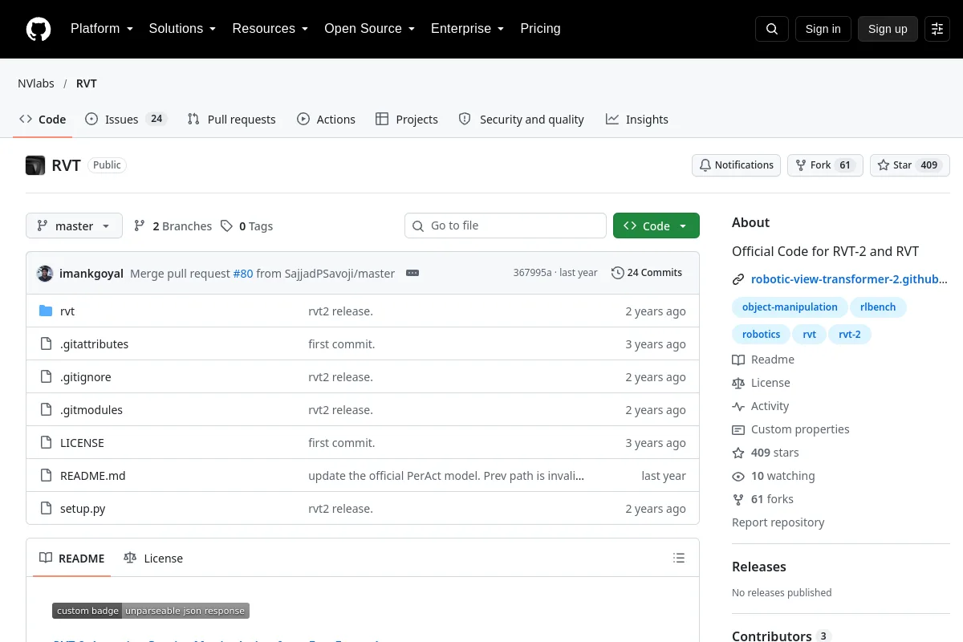Screen dimensions: 963x642
Task: Open Custom properties in About
Action: 790,429
